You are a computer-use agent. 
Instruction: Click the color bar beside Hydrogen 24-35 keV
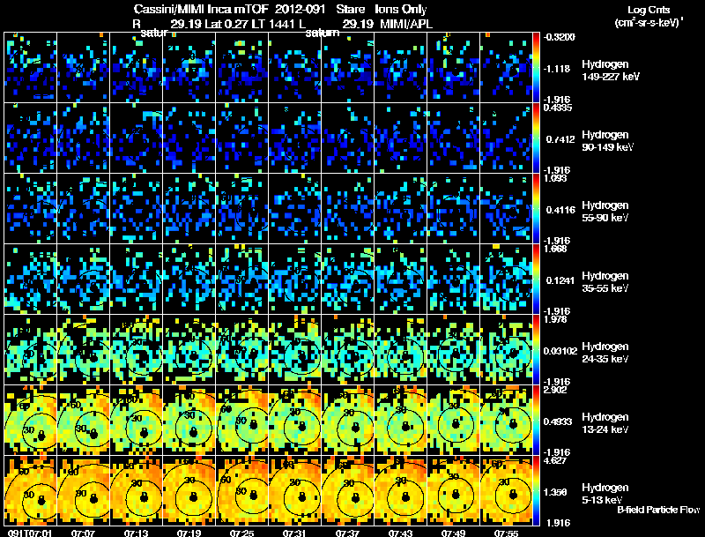point(536,349)
